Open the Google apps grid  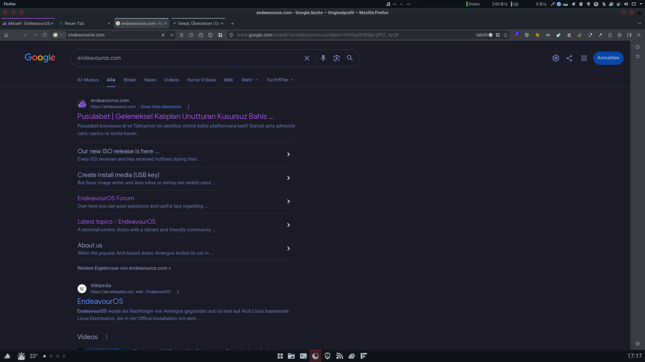click(584, 58)
